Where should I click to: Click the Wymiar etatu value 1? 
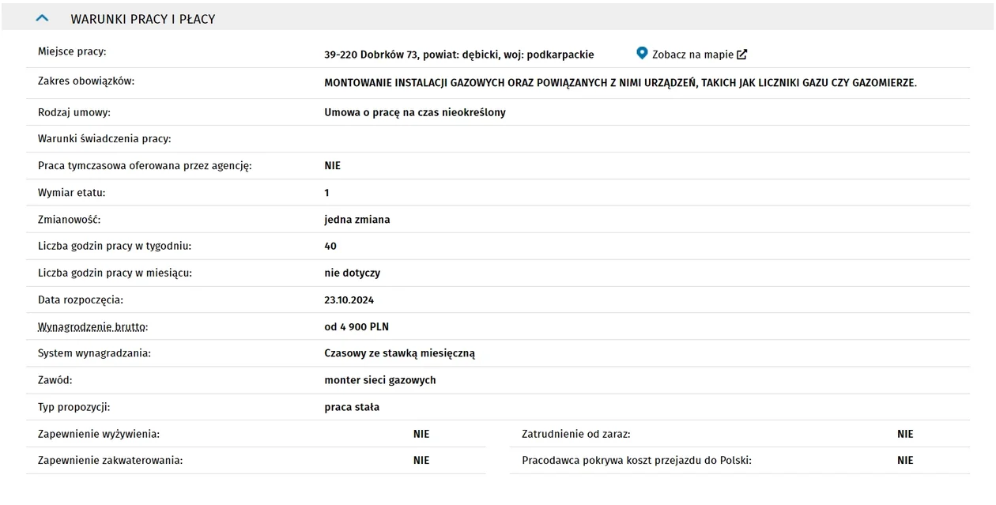point(326,193)
